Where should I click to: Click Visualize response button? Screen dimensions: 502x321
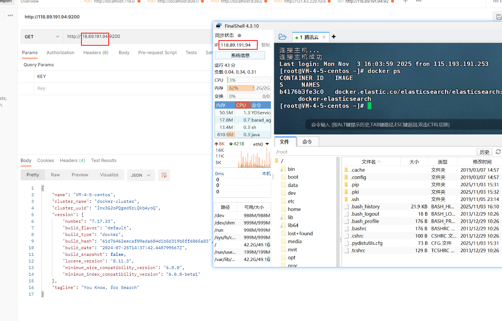109,175
